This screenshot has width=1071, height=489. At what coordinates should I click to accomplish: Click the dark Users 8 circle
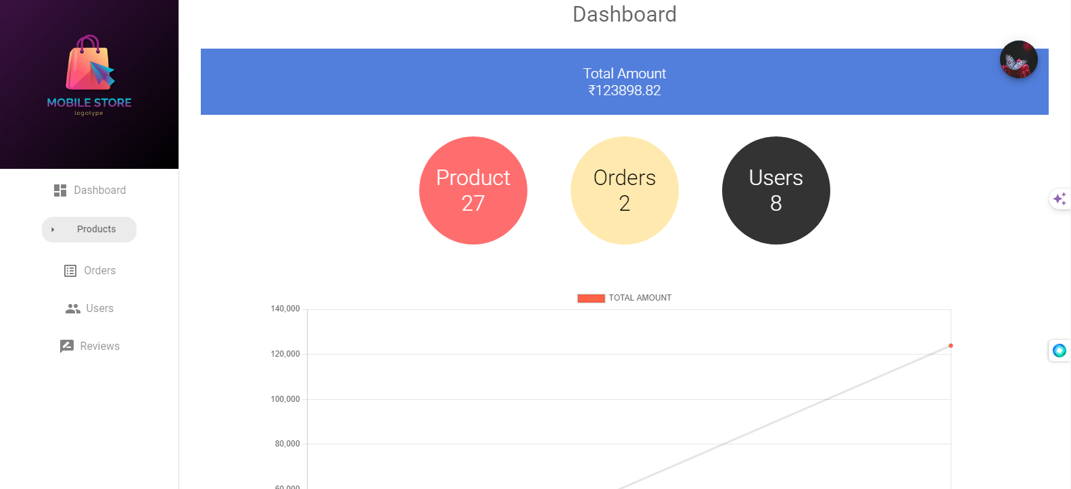776,190
